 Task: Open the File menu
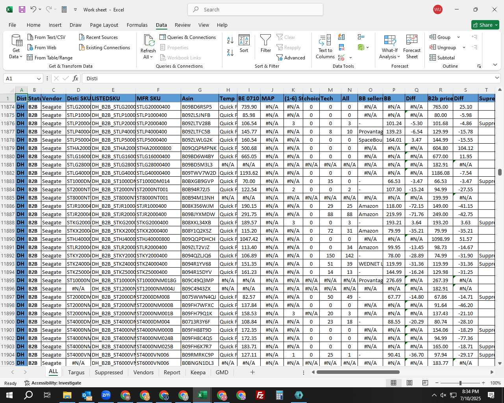(12, 25)
